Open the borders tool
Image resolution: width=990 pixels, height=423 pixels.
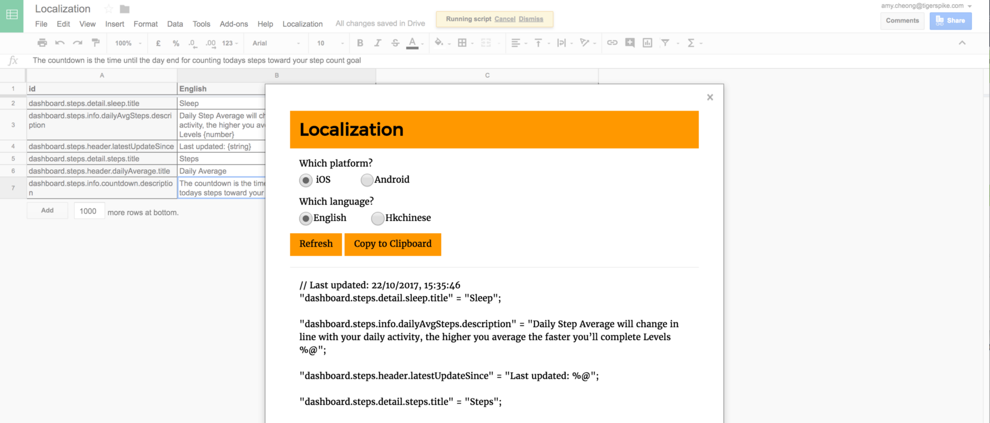click(462, 43)
